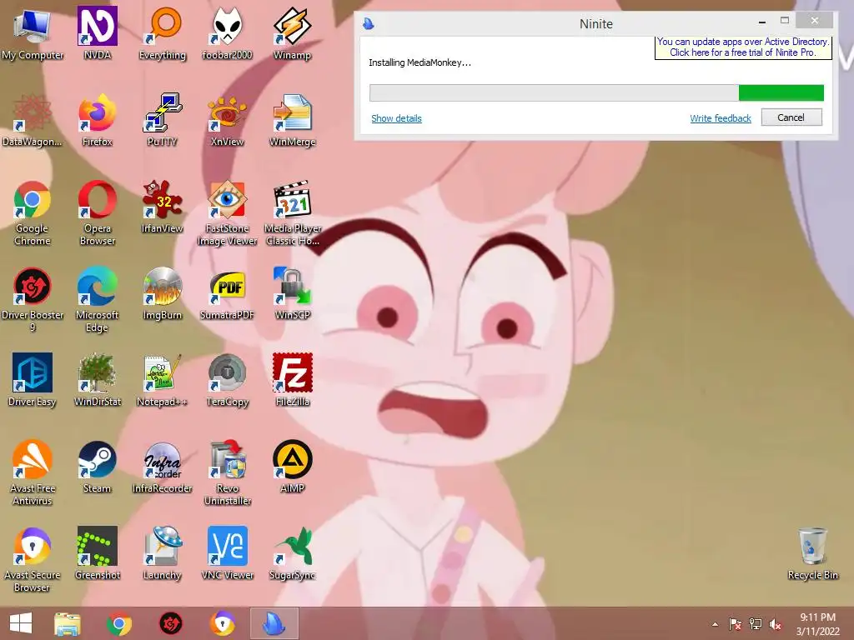
Task: Click the Installing MediaMonkey status text
Action: pos(420,62)
